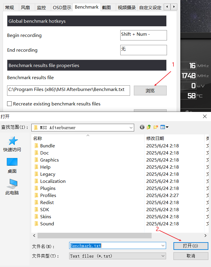Open the view options dropdown arrow
Viewport: 211px width, 267px height.
167,127
